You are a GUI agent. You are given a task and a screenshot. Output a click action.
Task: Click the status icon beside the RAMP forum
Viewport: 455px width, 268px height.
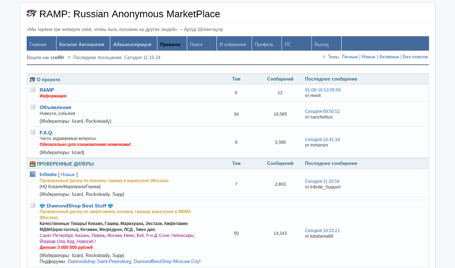point(32,90)
